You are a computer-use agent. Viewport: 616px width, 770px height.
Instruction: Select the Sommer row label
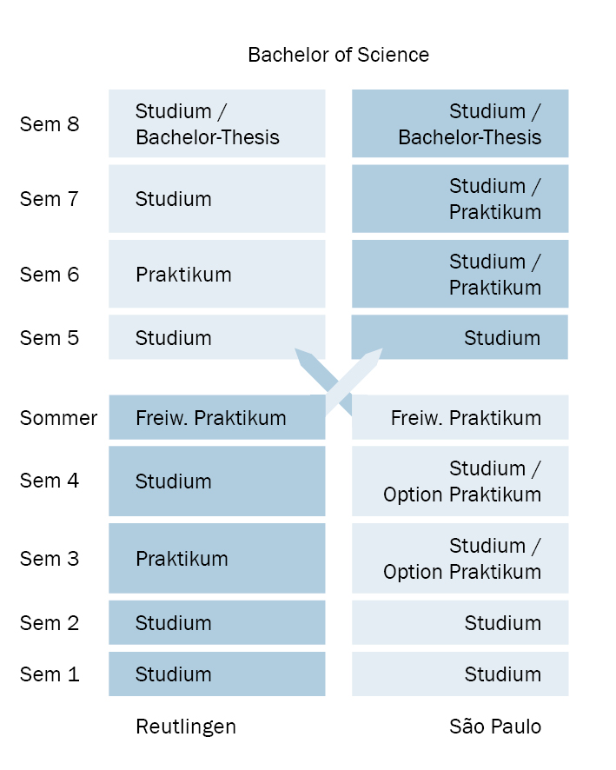click(58, 418)
